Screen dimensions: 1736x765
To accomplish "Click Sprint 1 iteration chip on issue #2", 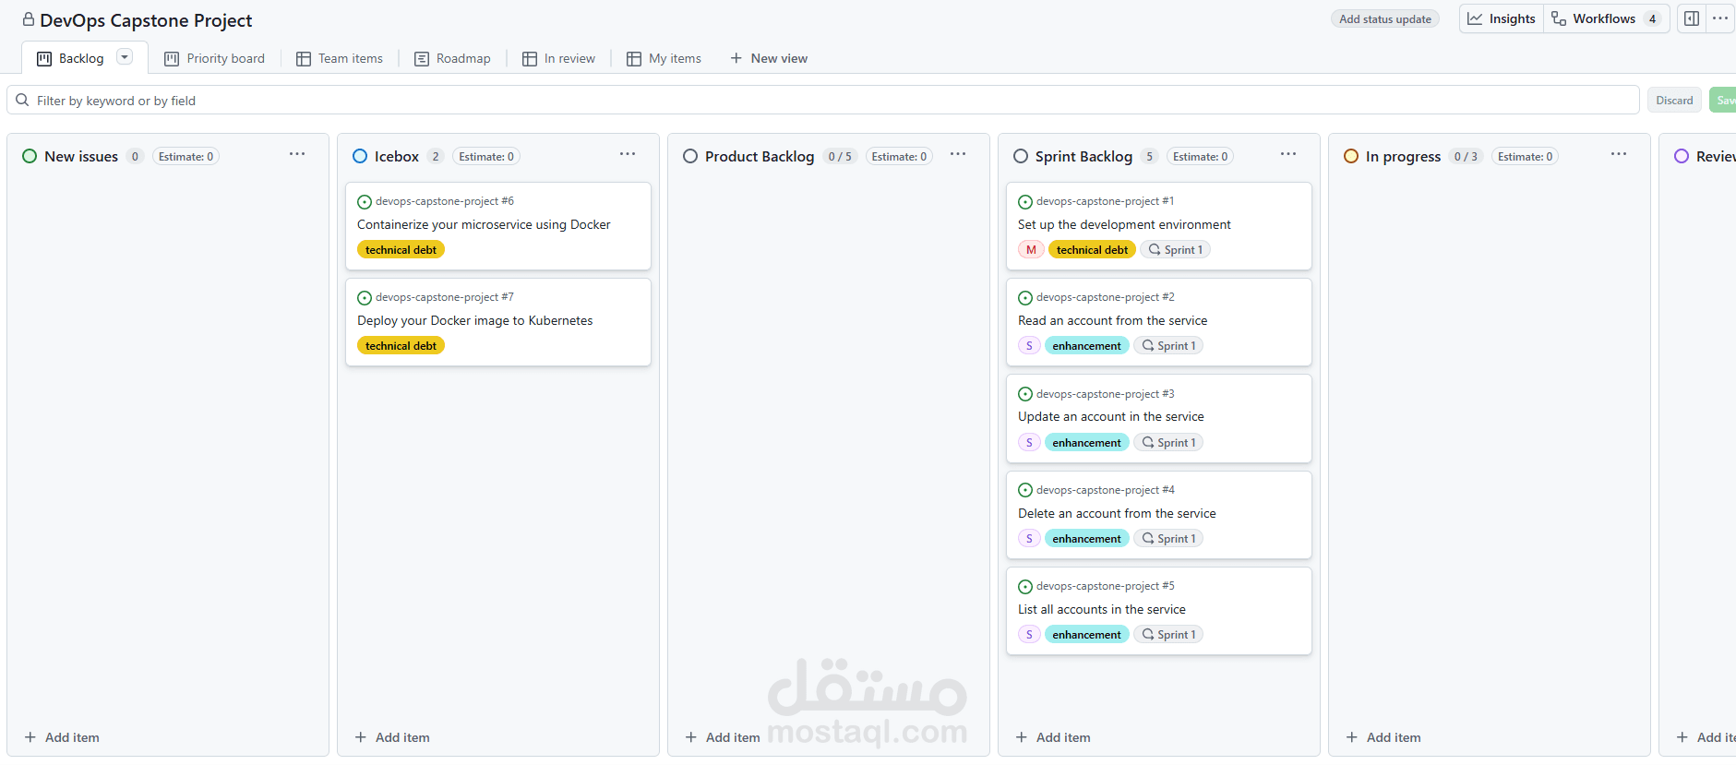I will (1168, 345).
